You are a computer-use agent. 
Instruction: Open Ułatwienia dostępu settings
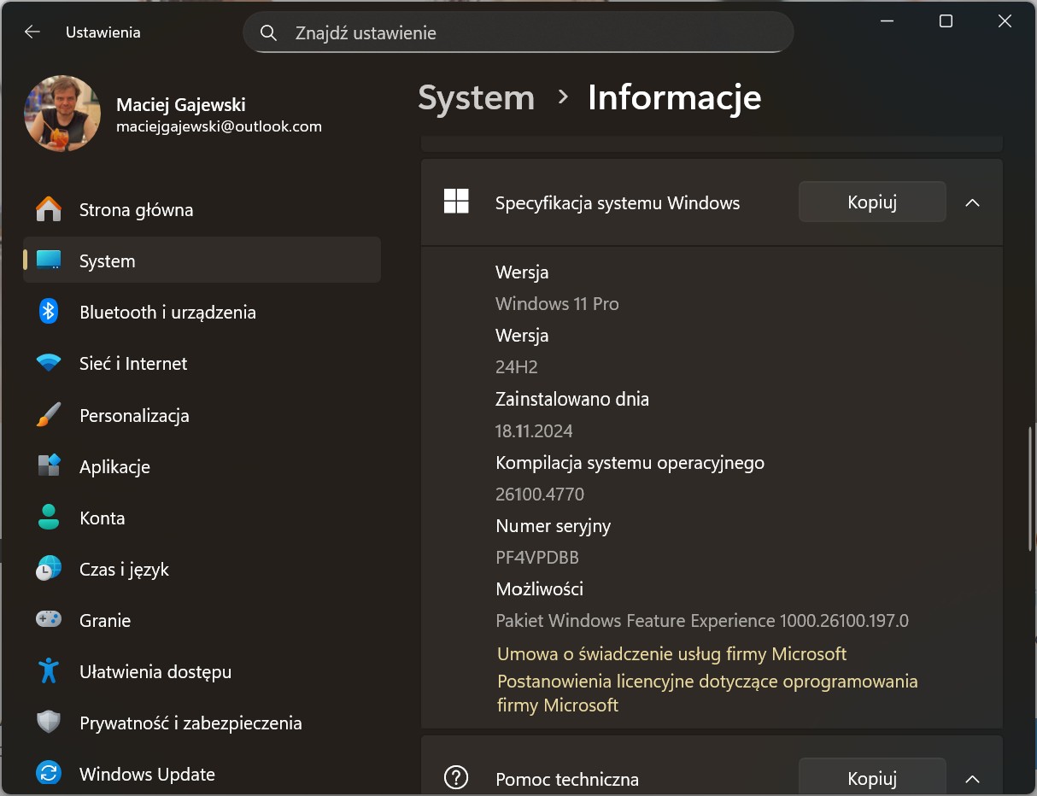coord(202,671)
